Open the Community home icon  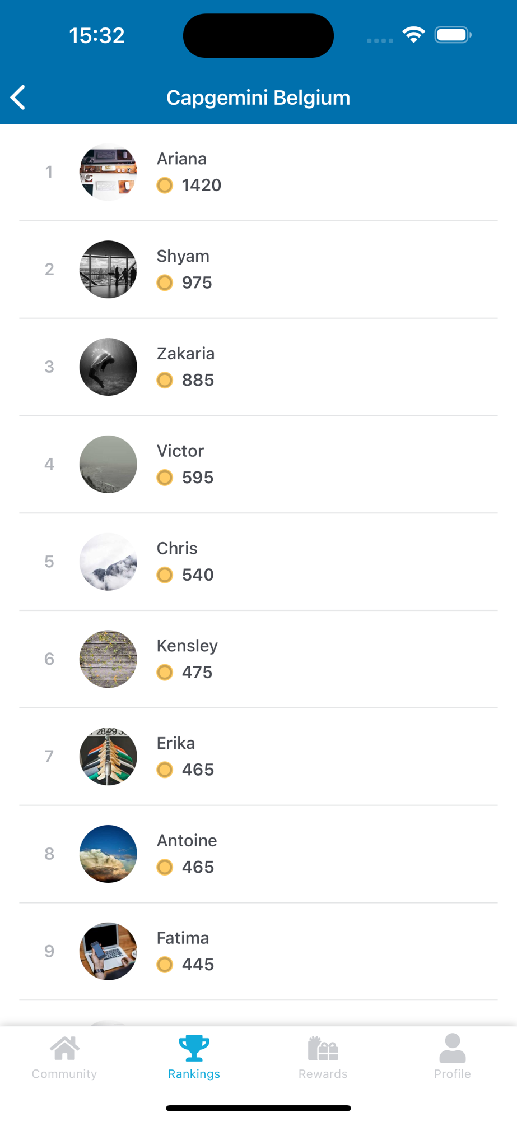tap(64, 1048)
